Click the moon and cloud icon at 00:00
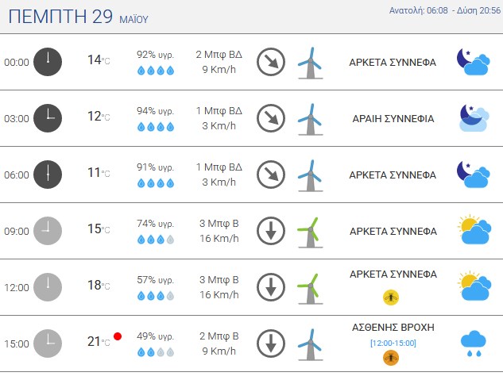503x380 pixels. tap(474, 62)
